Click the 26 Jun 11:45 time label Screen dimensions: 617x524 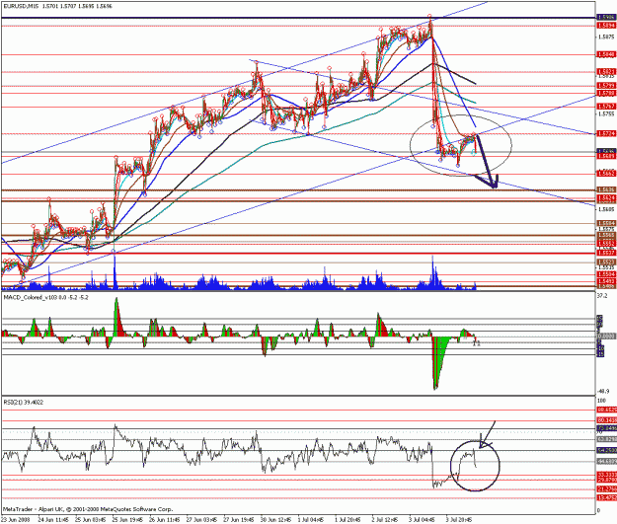[165, 520]
